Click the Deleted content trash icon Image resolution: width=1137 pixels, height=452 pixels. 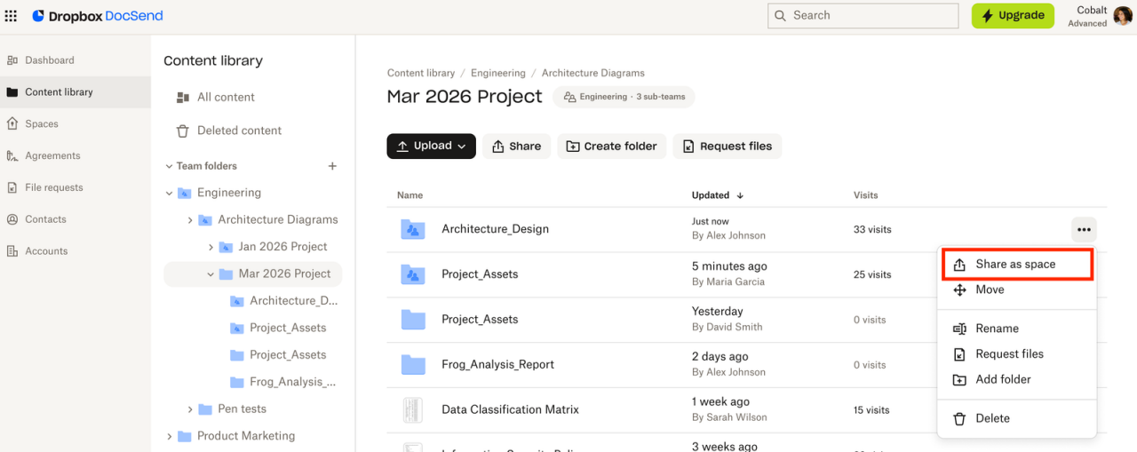click(x=183, y=131)
